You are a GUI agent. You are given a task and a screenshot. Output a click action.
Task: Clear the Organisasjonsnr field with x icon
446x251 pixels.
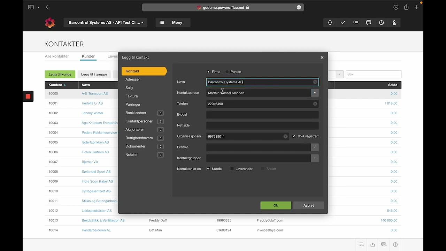(285, 136)
